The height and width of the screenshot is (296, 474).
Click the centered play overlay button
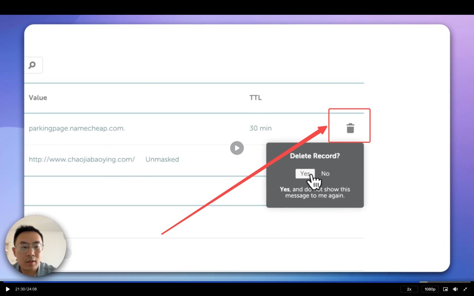point(237,148)
